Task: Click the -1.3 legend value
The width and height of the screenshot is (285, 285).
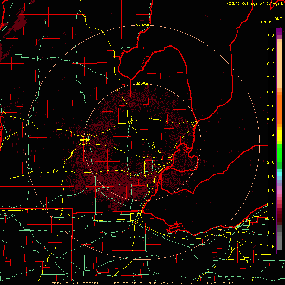Action: pyautogui.click(x=269, y=232)
